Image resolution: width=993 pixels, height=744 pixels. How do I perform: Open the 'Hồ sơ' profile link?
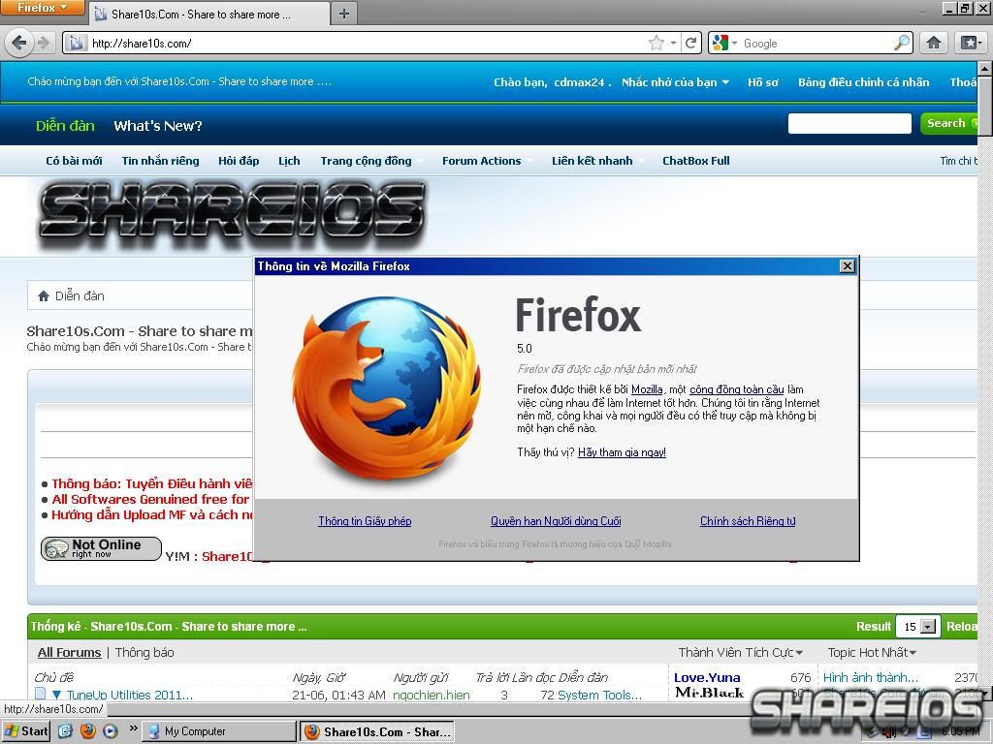click(762, 82)
